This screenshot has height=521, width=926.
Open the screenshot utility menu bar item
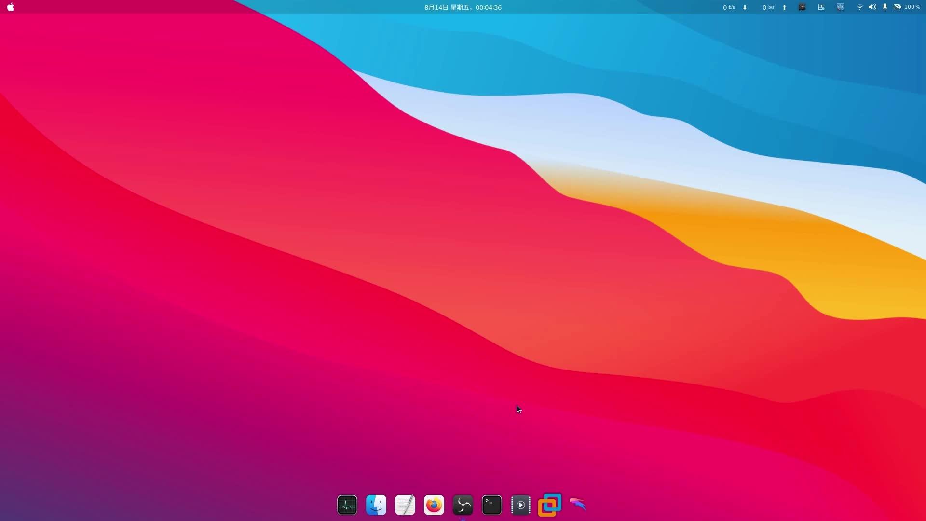tap(821, 7)
